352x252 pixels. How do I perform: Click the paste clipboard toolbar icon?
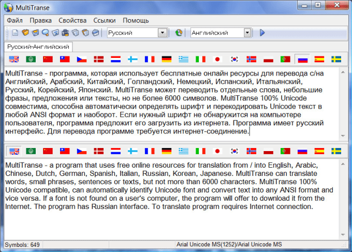click(85, 33)
